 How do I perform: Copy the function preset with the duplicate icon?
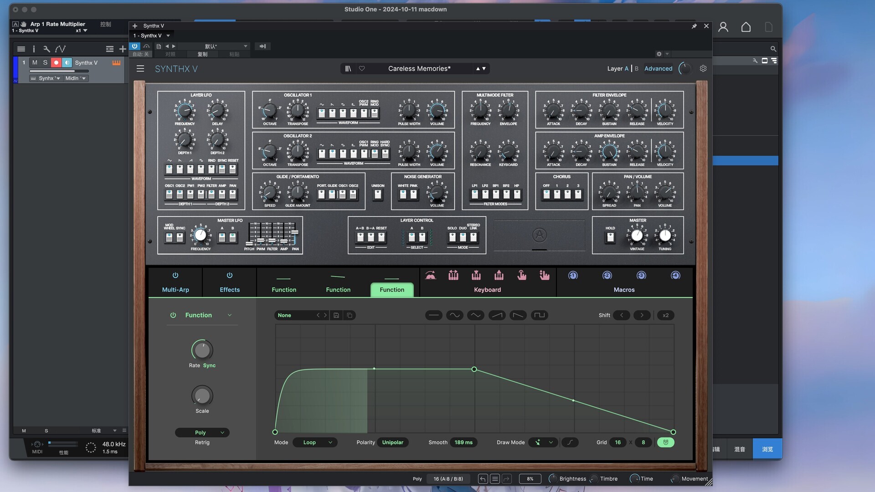pyautogui.click(x=350, y=315)
